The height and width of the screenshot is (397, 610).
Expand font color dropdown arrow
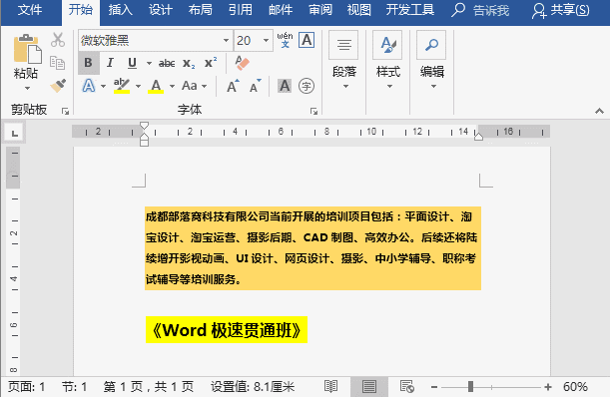[x=172, y=86]
